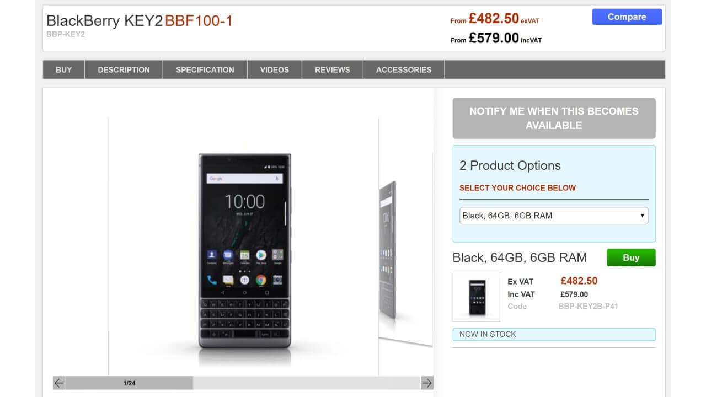Click the previous image left arrow
This screenshot has height=397, width=706.
(x=59, y=383)
